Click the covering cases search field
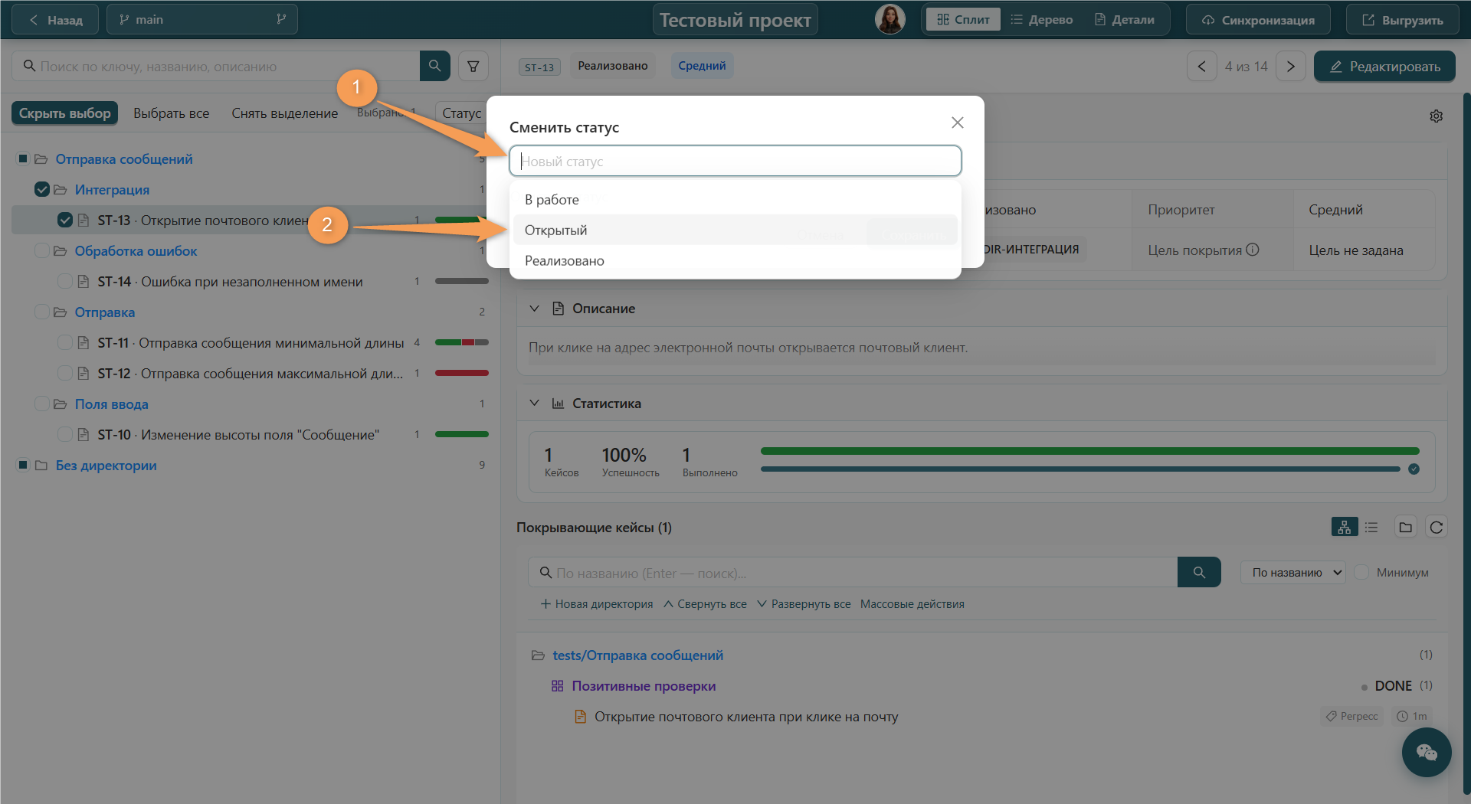1471x804 pixels. 853,572
